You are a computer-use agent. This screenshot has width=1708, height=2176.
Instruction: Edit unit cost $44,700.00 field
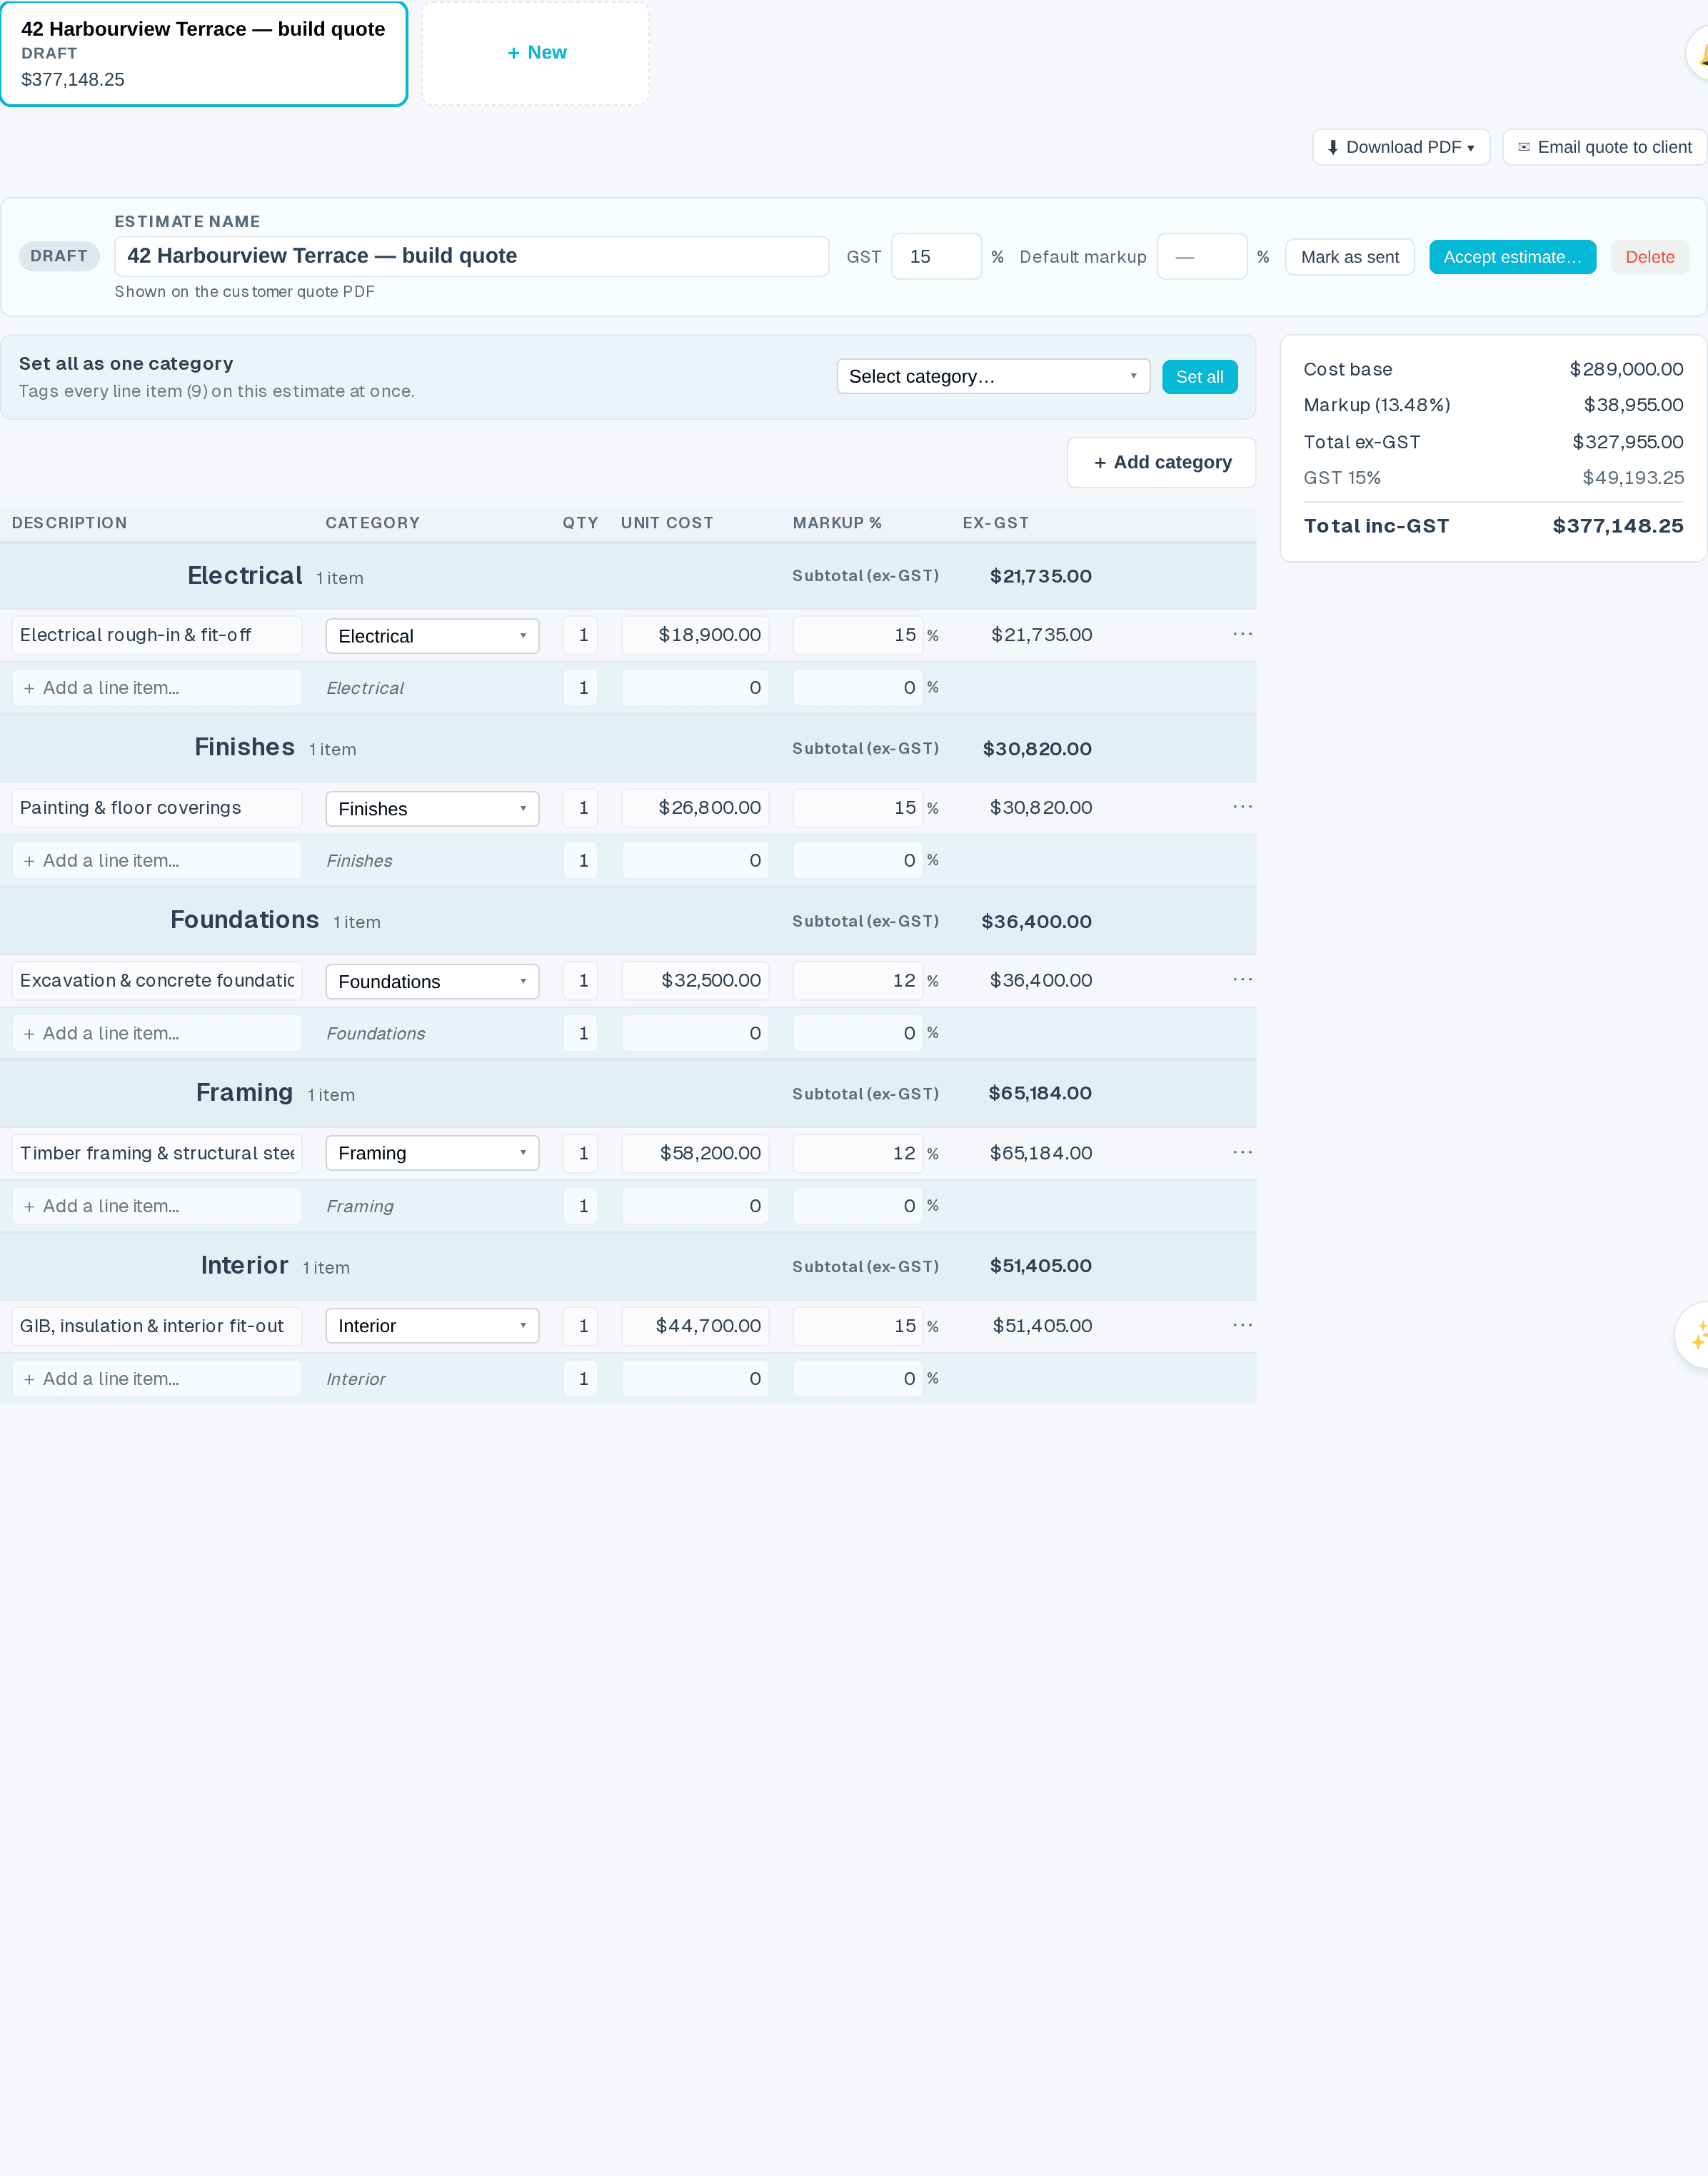695,1326
